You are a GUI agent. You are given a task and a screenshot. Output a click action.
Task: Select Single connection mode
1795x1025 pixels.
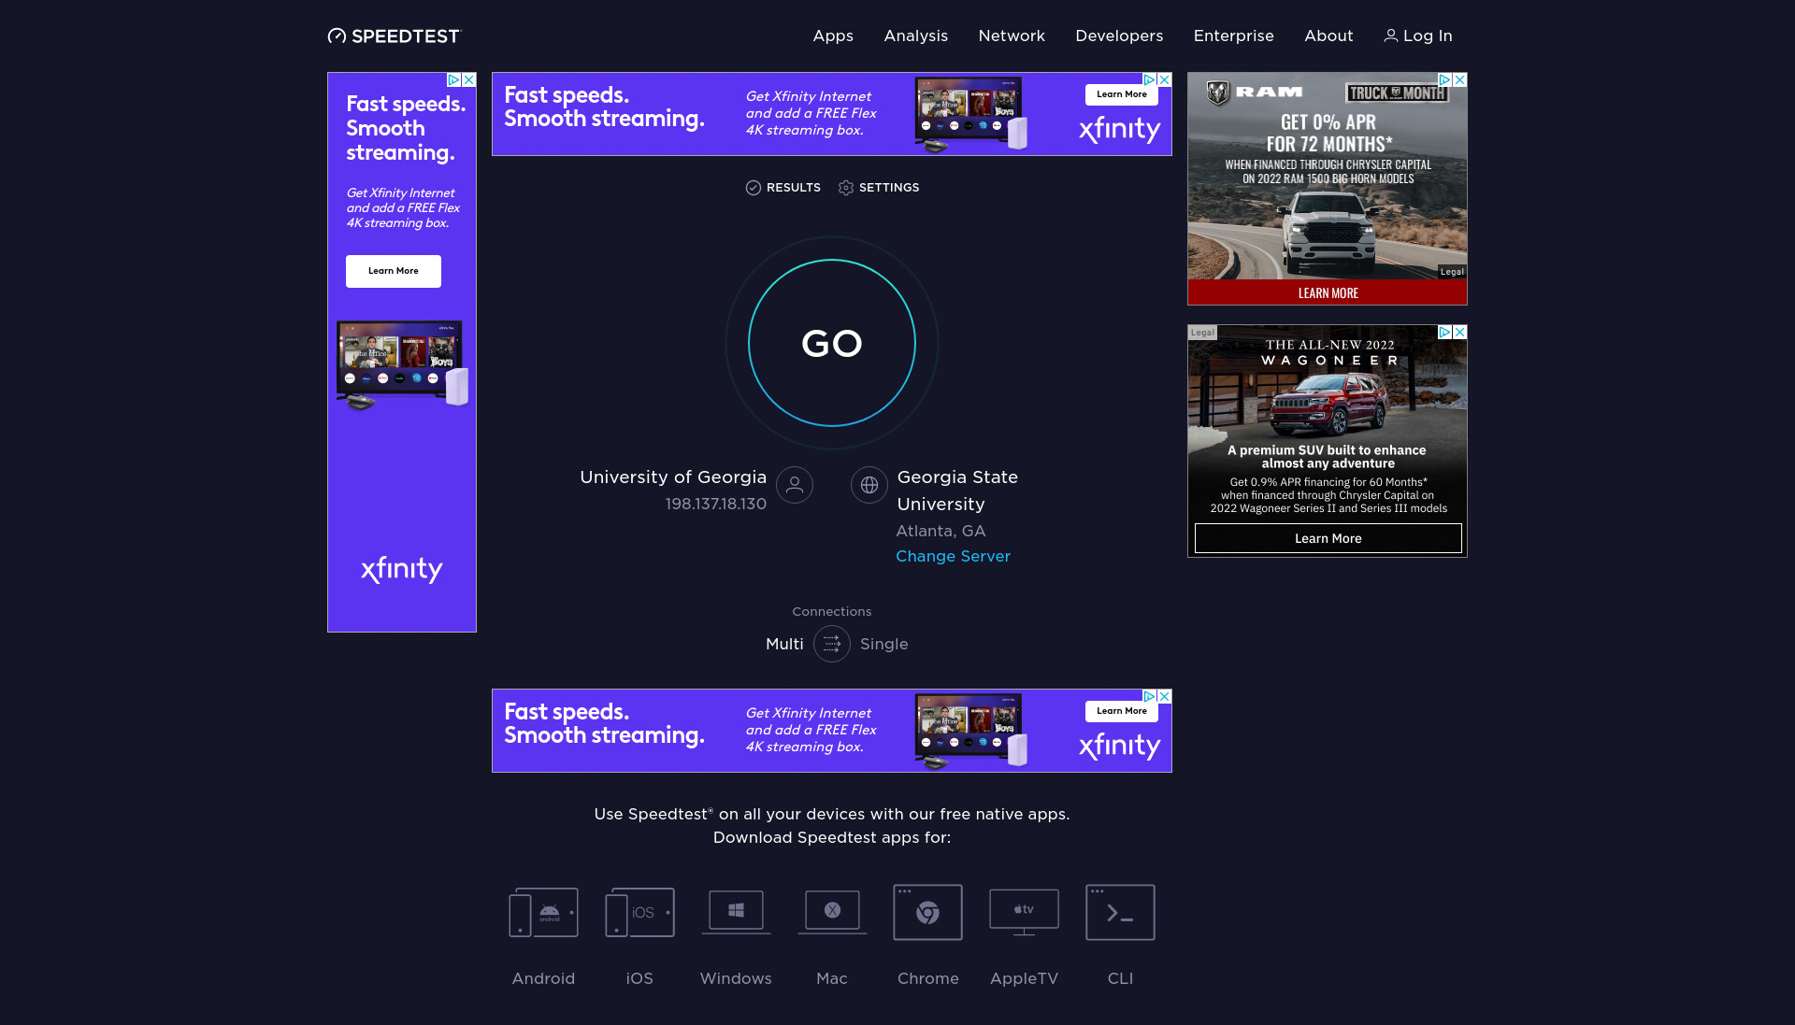[884, 644]
